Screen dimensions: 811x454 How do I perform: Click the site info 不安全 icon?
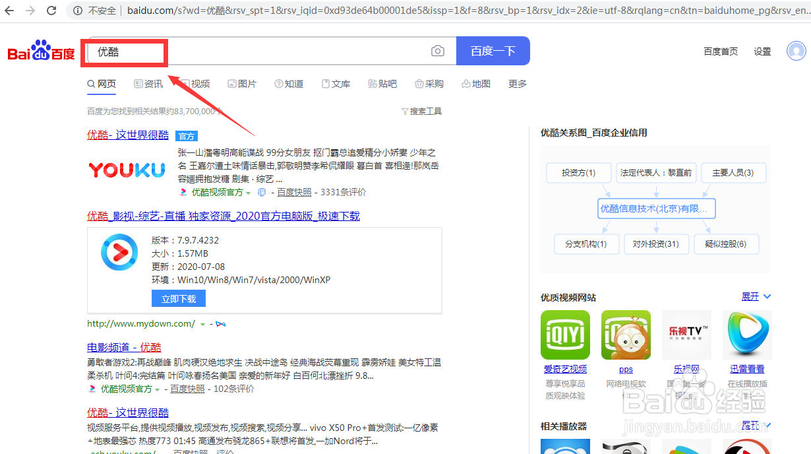point(78,11)
